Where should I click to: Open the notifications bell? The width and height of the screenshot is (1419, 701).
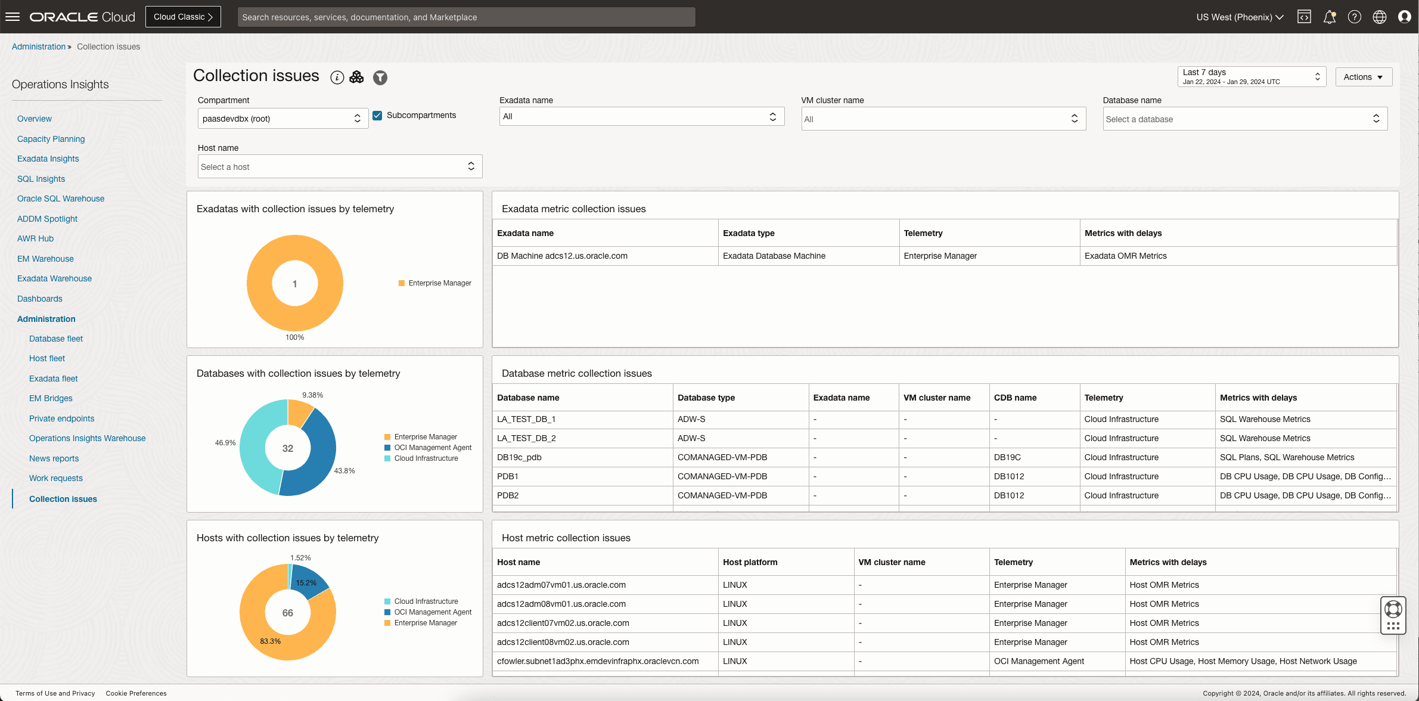click(x=1329, y=17)
